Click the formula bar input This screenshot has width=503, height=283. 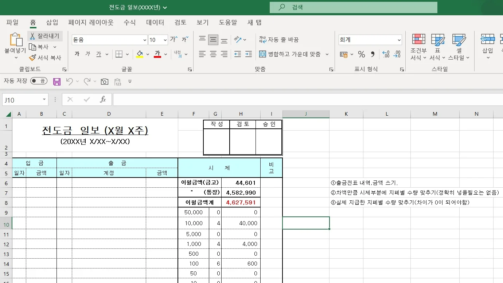(x=308, y=100)
